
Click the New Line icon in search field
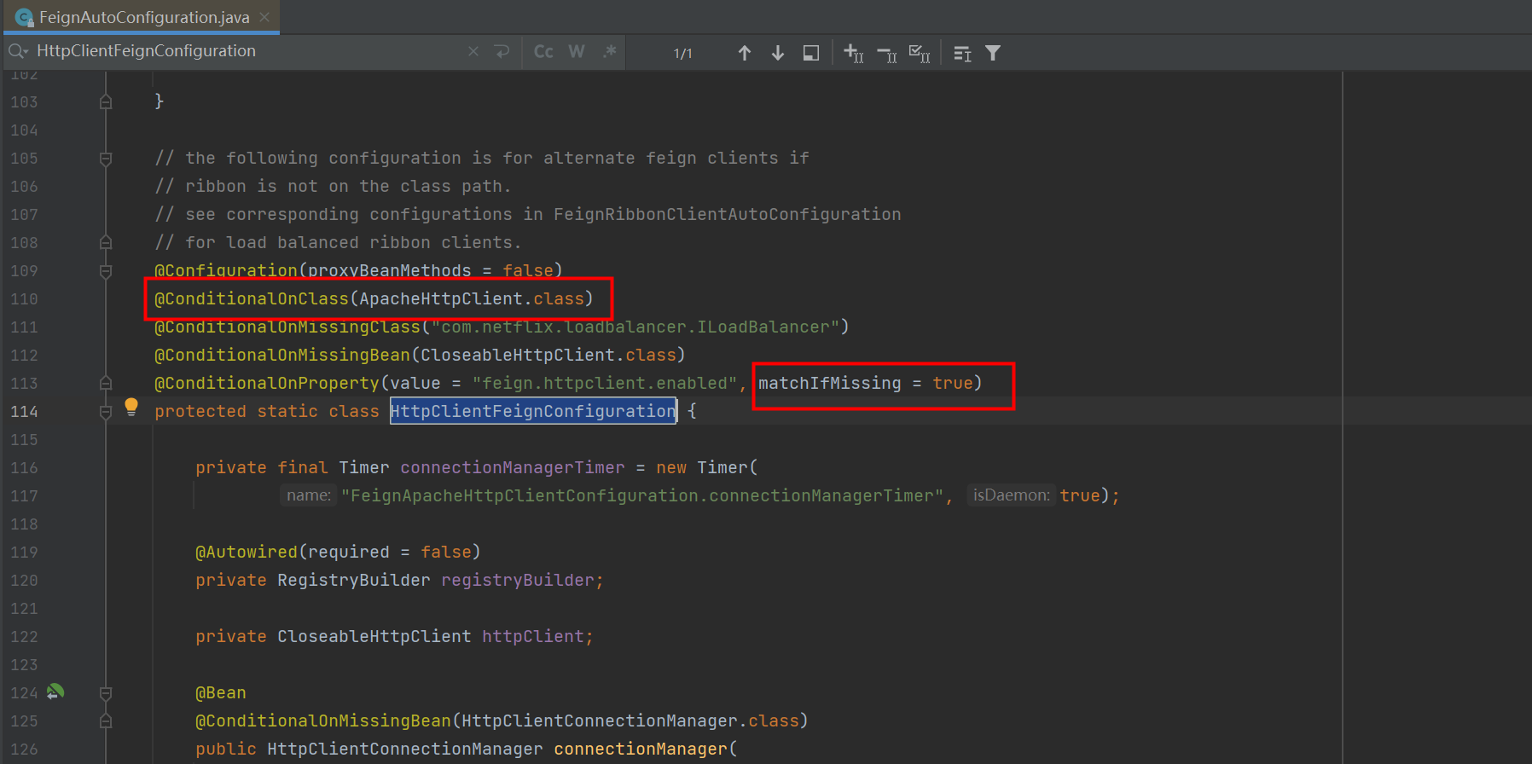point(502,52)
